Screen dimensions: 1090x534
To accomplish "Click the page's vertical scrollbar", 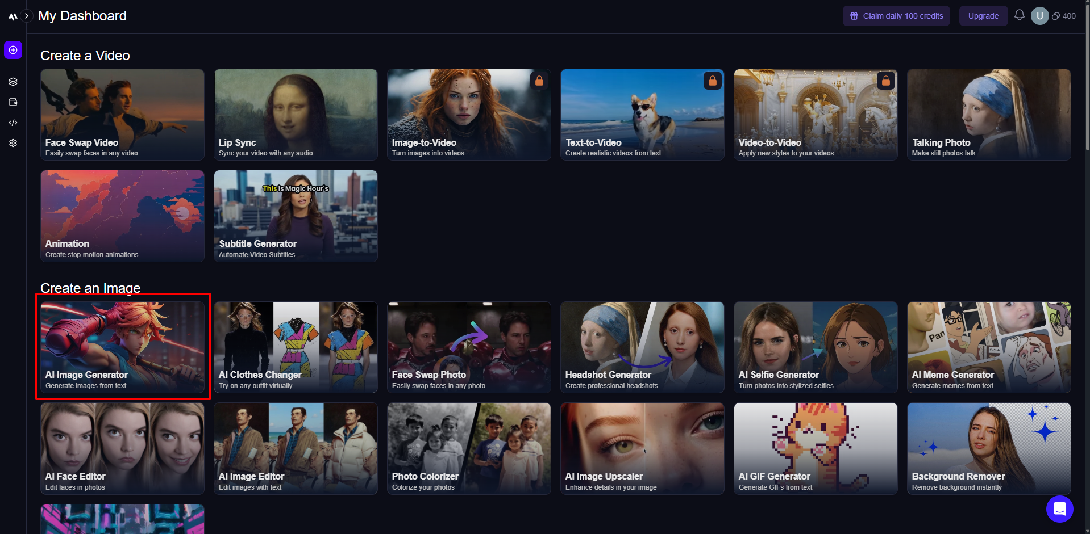I will coord(1087,77).
